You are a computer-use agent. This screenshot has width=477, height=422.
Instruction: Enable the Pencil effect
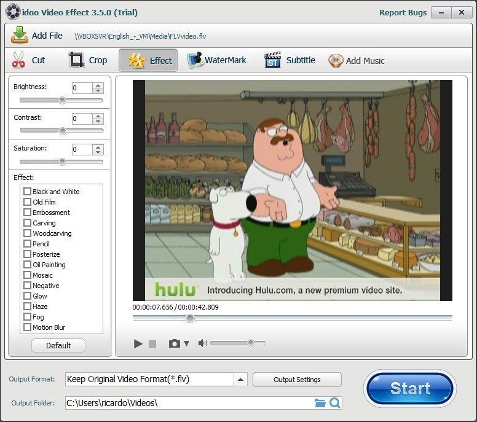(x=28, y=243)
